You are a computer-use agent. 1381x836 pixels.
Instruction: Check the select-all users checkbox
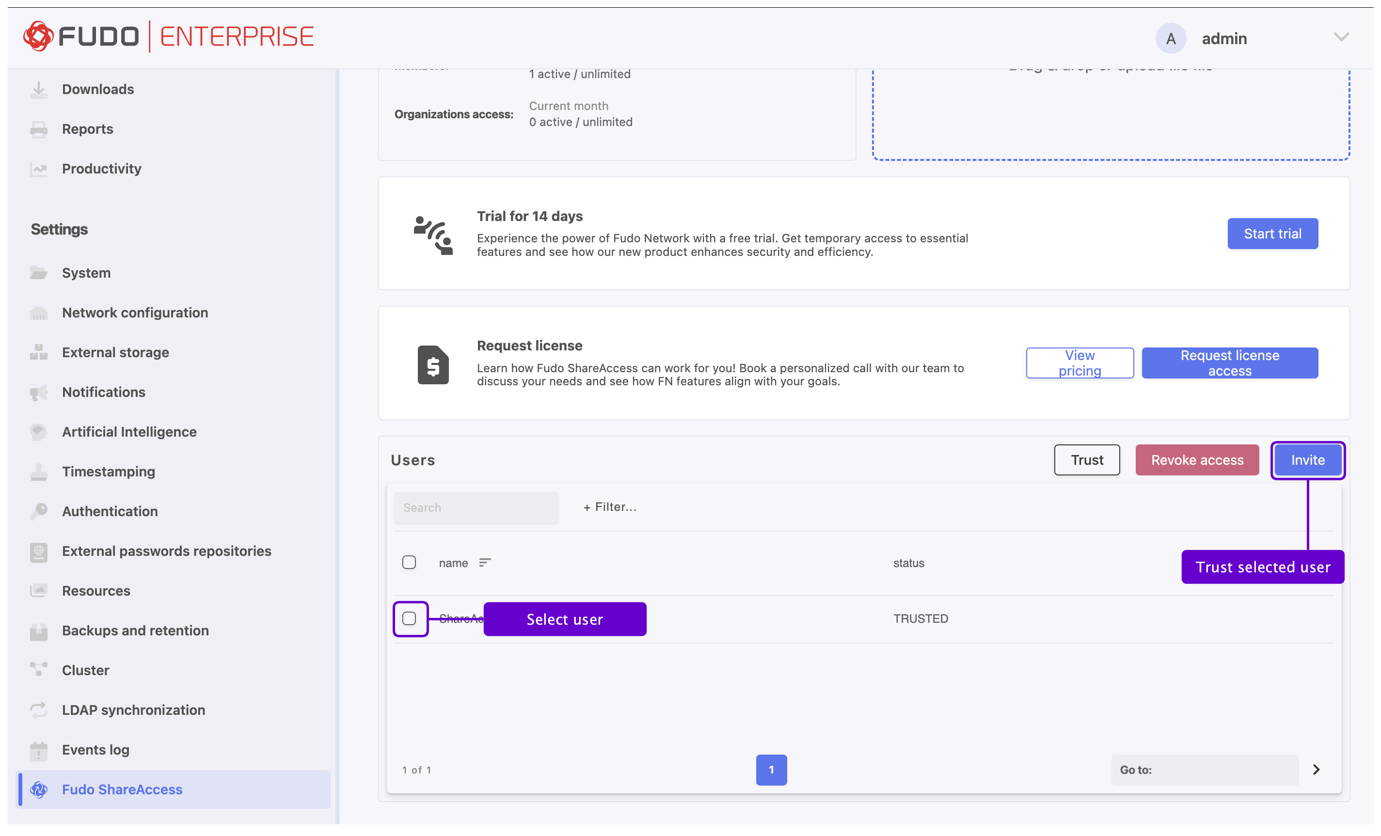point(409,562)
